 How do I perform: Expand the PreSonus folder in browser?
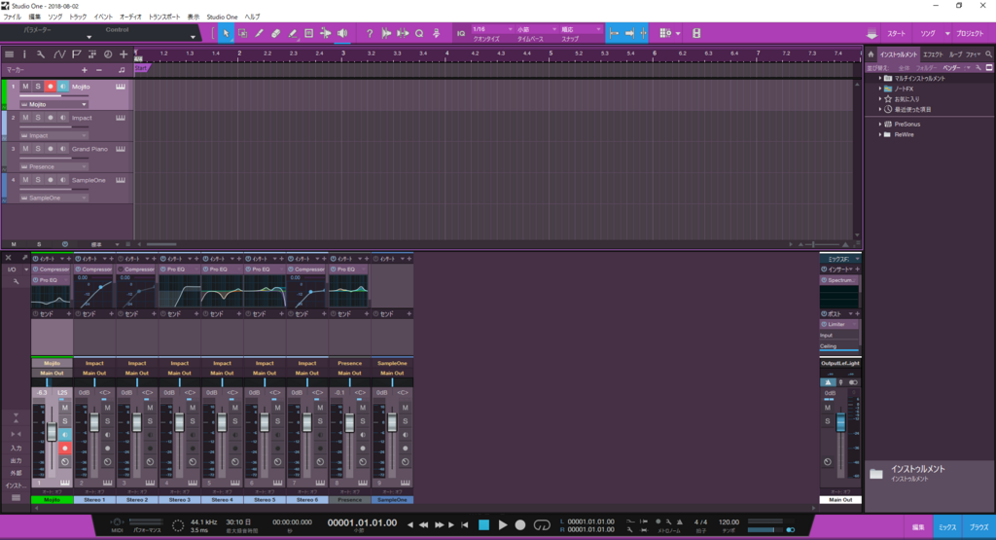(879, 125)
